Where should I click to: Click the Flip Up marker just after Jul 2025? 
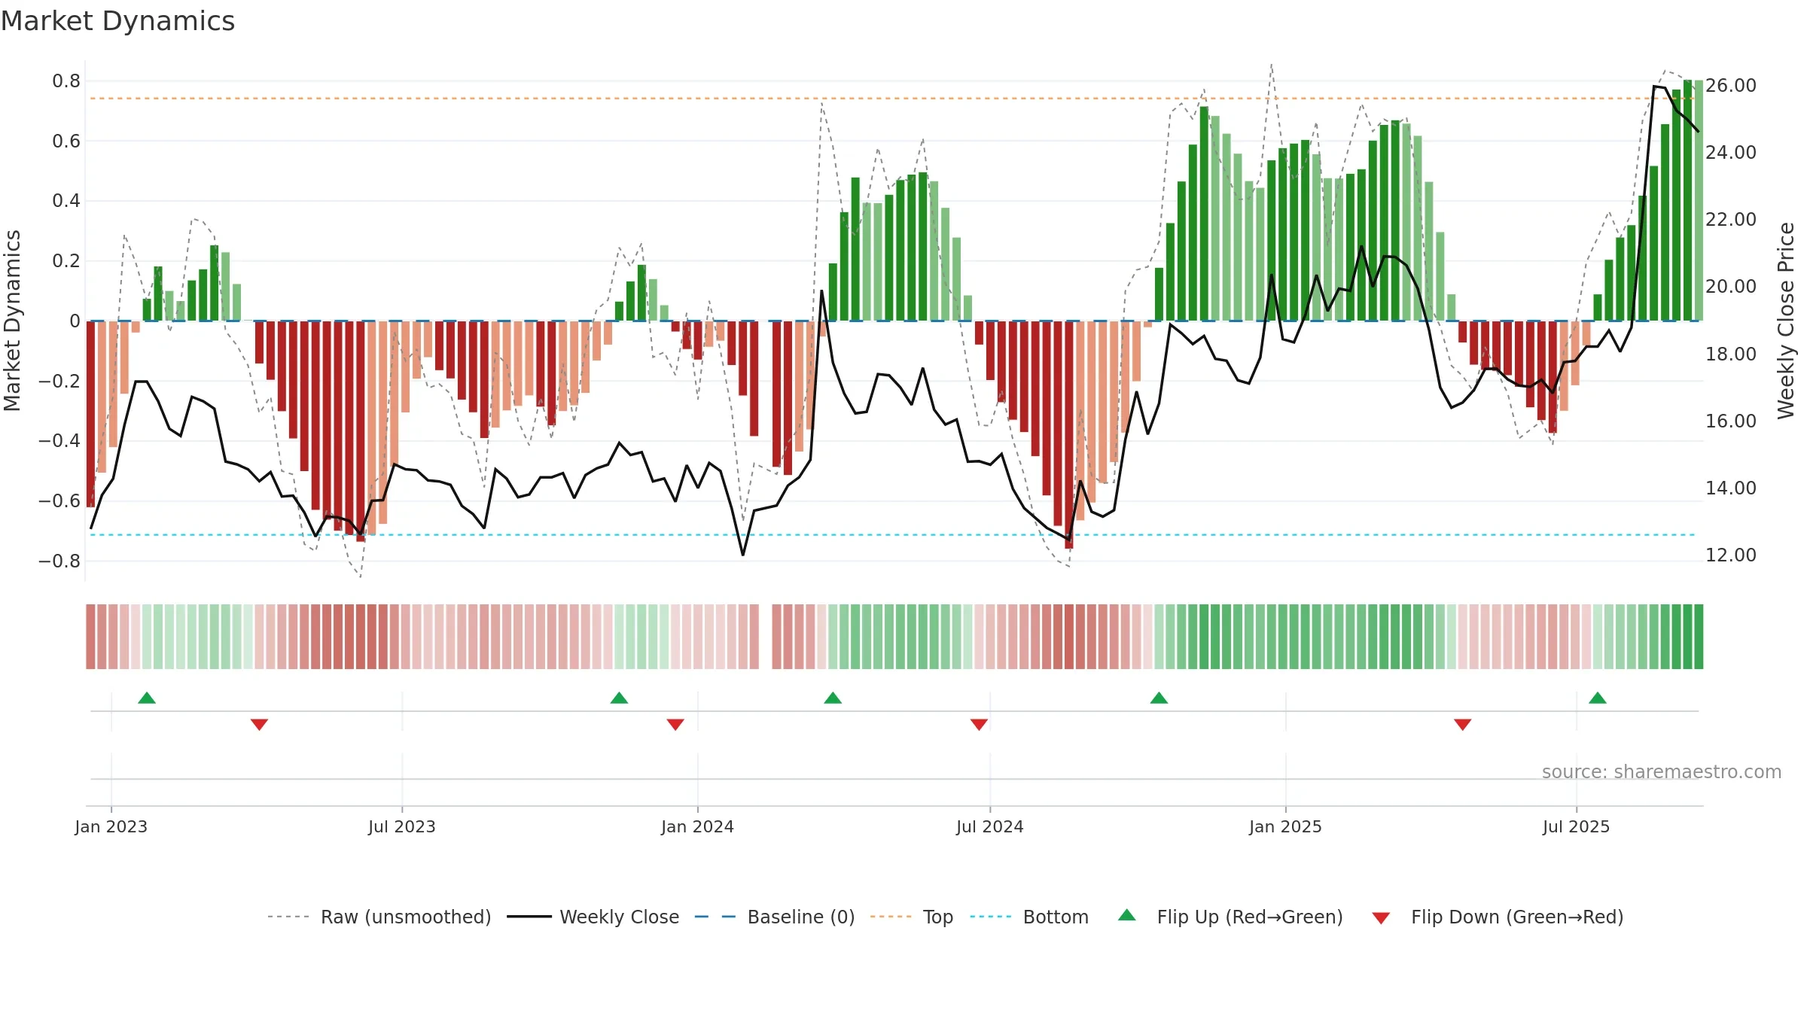(x=1598, y=698)
